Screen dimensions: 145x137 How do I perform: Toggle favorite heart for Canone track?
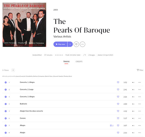click(x=118, y=118)
